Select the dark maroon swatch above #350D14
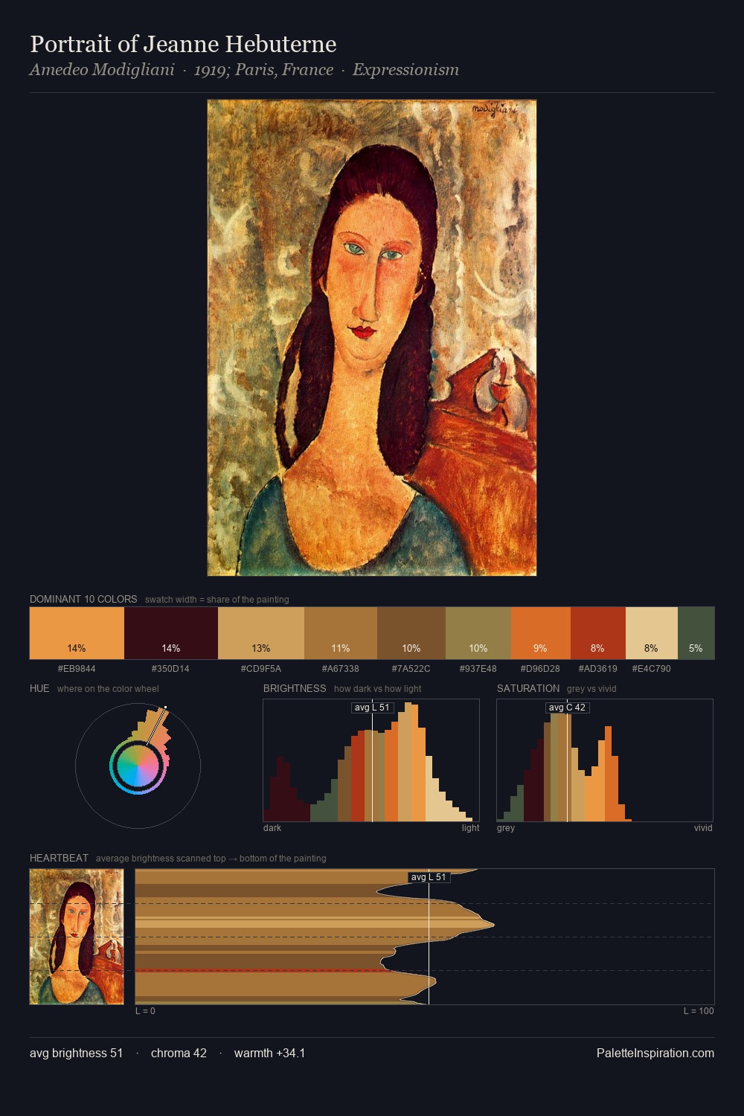This screenshot has height=1116, width=744. 171,633
